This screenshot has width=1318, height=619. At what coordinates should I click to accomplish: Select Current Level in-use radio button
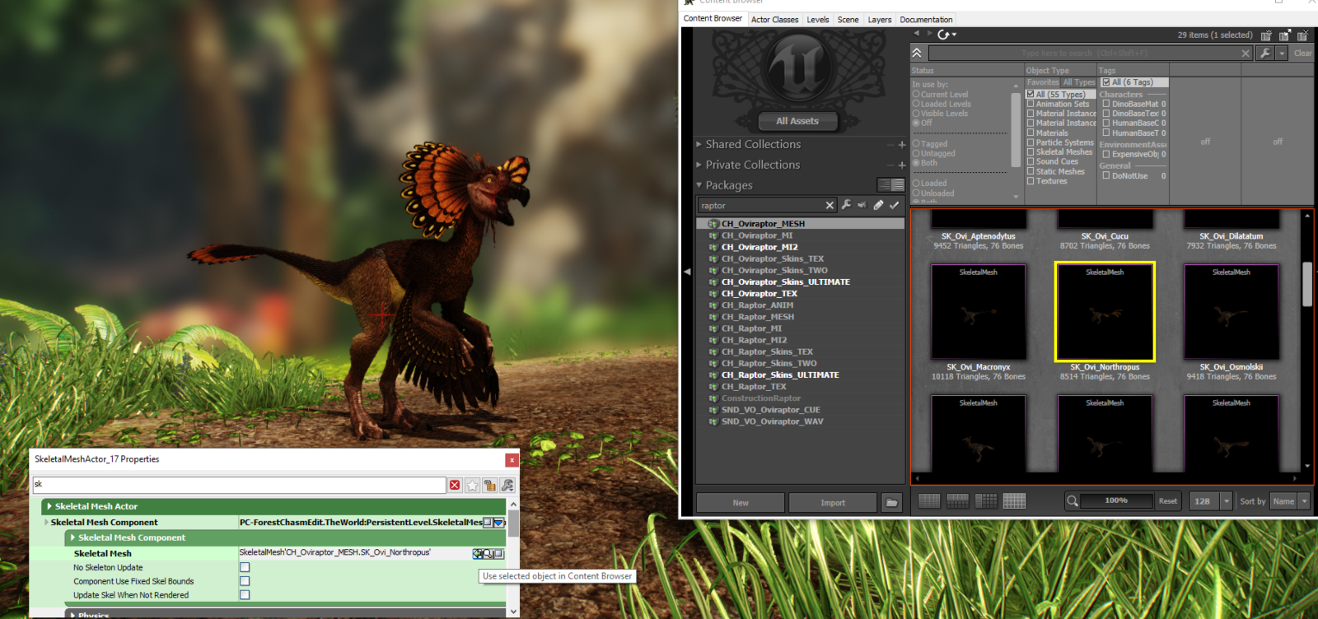pyautogui.click(x=916, y=95)
